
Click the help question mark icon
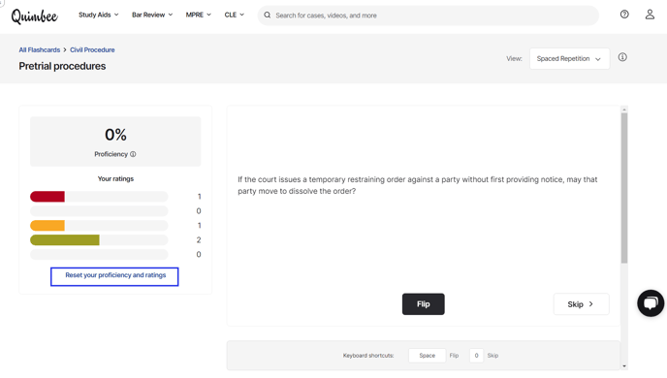point(624,15)
